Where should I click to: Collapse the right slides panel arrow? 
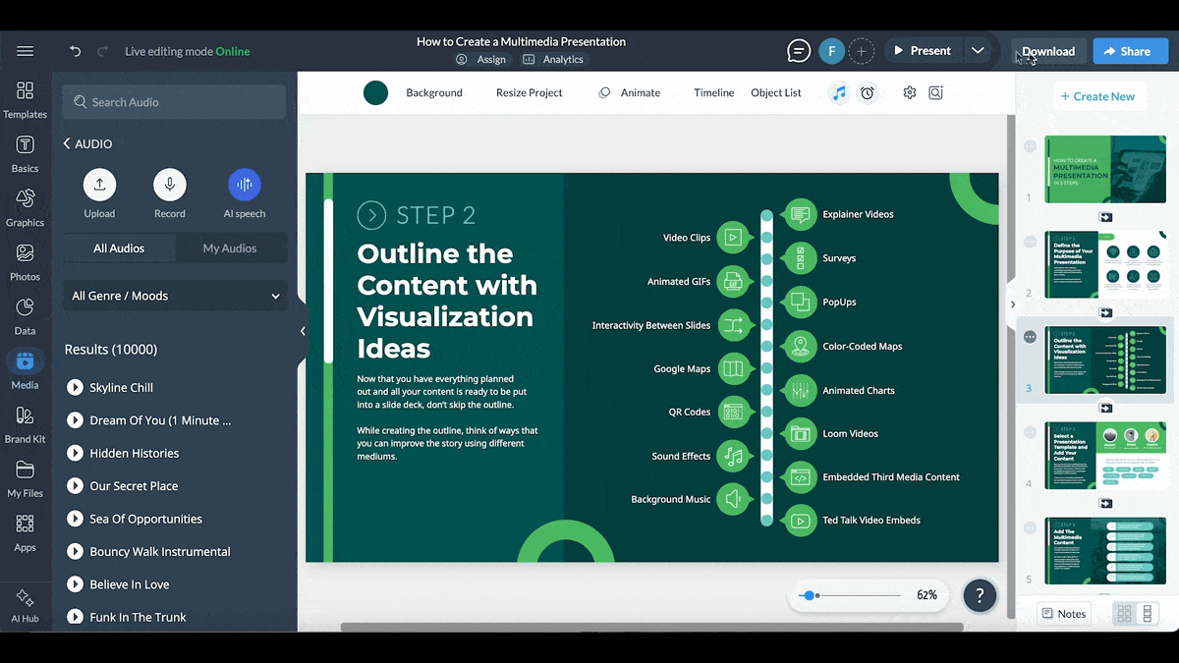(1013, 304)
